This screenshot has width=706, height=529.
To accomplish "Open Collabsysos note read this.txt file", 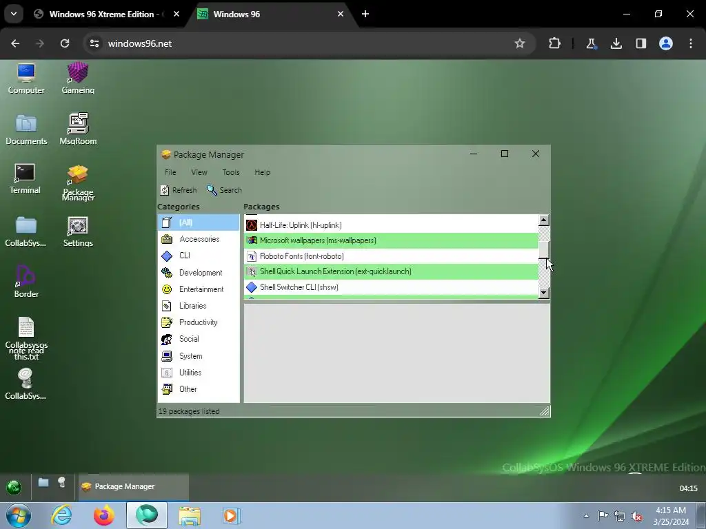I will [26, 339].
